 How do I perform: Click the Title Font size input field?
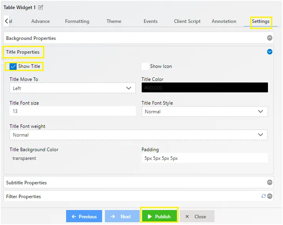[72, 111]
